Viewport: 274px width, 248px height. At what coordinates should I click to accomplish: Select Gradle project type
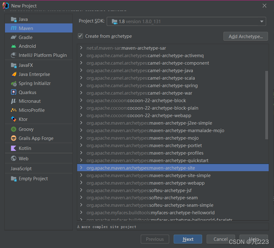(39, 37)
